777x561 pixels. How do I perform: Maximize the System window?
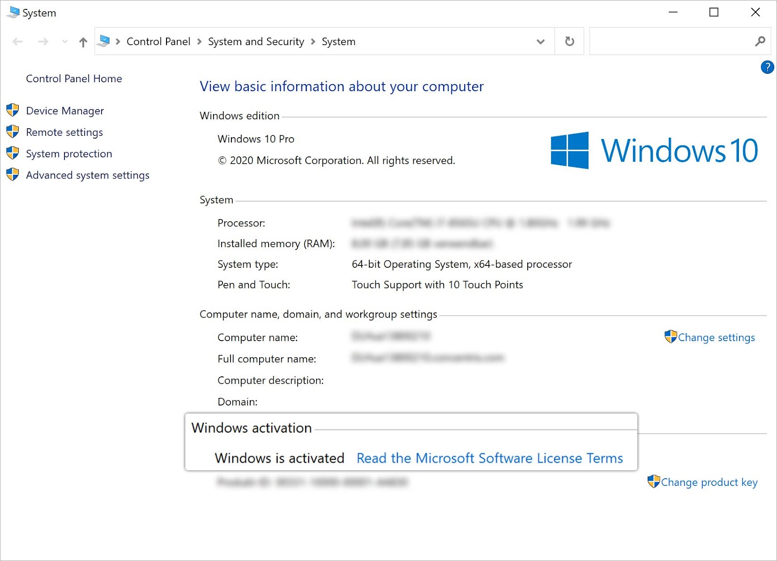pyautogui.click(x=714, y=12)
